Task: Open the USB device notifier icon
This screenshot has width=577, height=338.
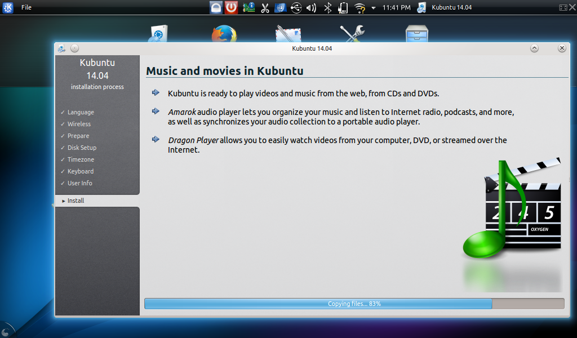Action: click(296, 8)
